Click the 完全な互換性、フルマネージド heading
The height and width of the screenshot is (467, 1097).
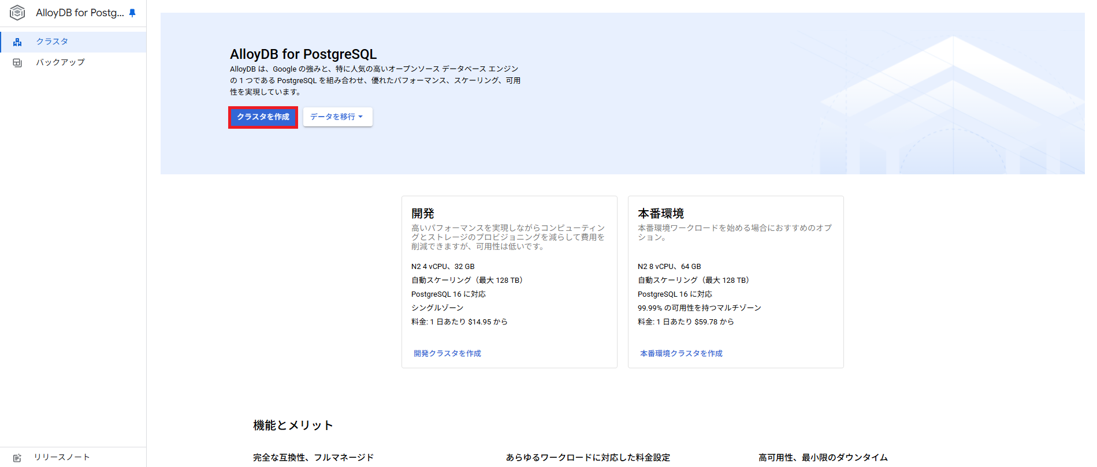(314, 458)
